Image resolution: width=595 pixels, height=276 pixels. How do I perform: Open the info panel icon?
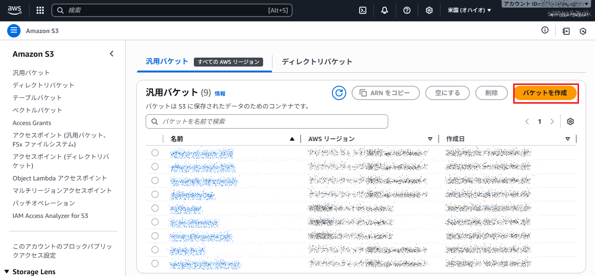coord(545,30)
